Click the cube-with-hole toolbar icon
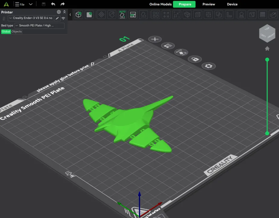The image size is (279, 218). click(x=198, y=14)
